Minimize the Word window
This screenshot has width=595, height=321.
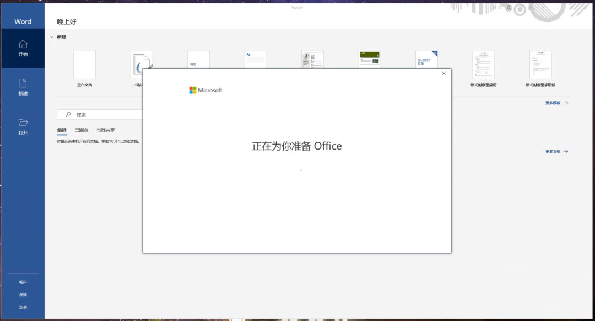tap(557, 8)
